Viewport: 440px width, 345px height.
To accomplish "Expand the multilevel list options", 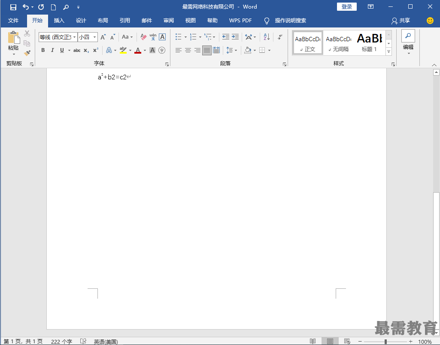I will pyautogui.click(x=214, y=37).
